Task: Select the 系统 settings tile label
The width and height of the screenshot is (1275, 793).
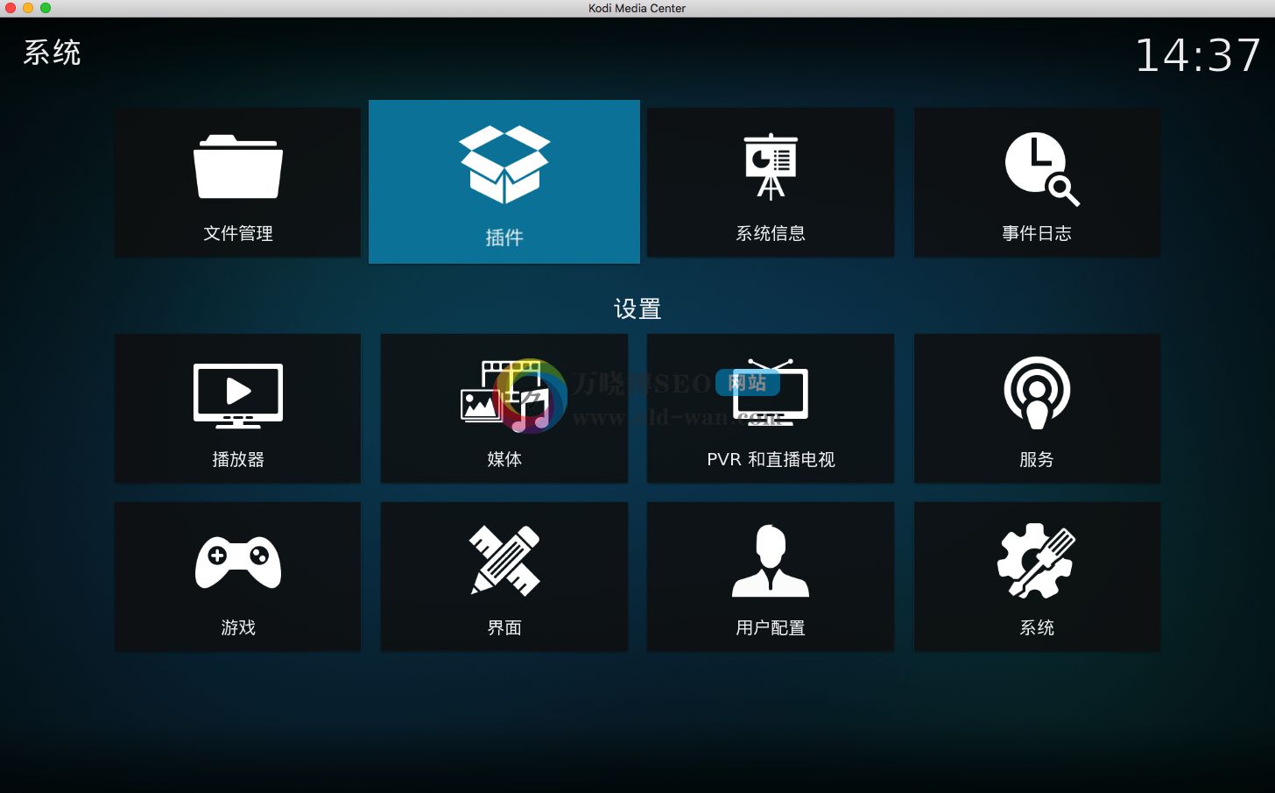Action: pyautogui.click(x=1037, y=627)
